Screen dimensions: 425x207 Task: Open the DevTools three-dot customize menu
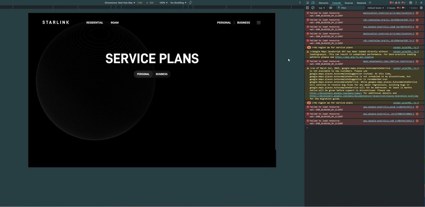[416, 3]
